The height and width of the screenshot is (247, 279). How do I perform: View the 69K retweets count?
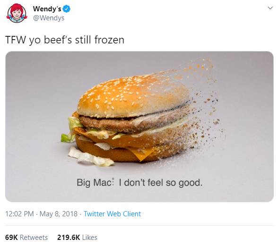click(x=11, y=238)
